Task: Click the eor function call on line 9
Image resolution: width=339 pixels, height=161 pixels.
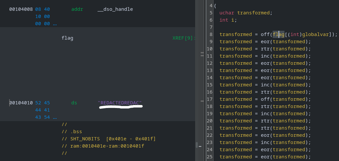Action: pos(265,42)
